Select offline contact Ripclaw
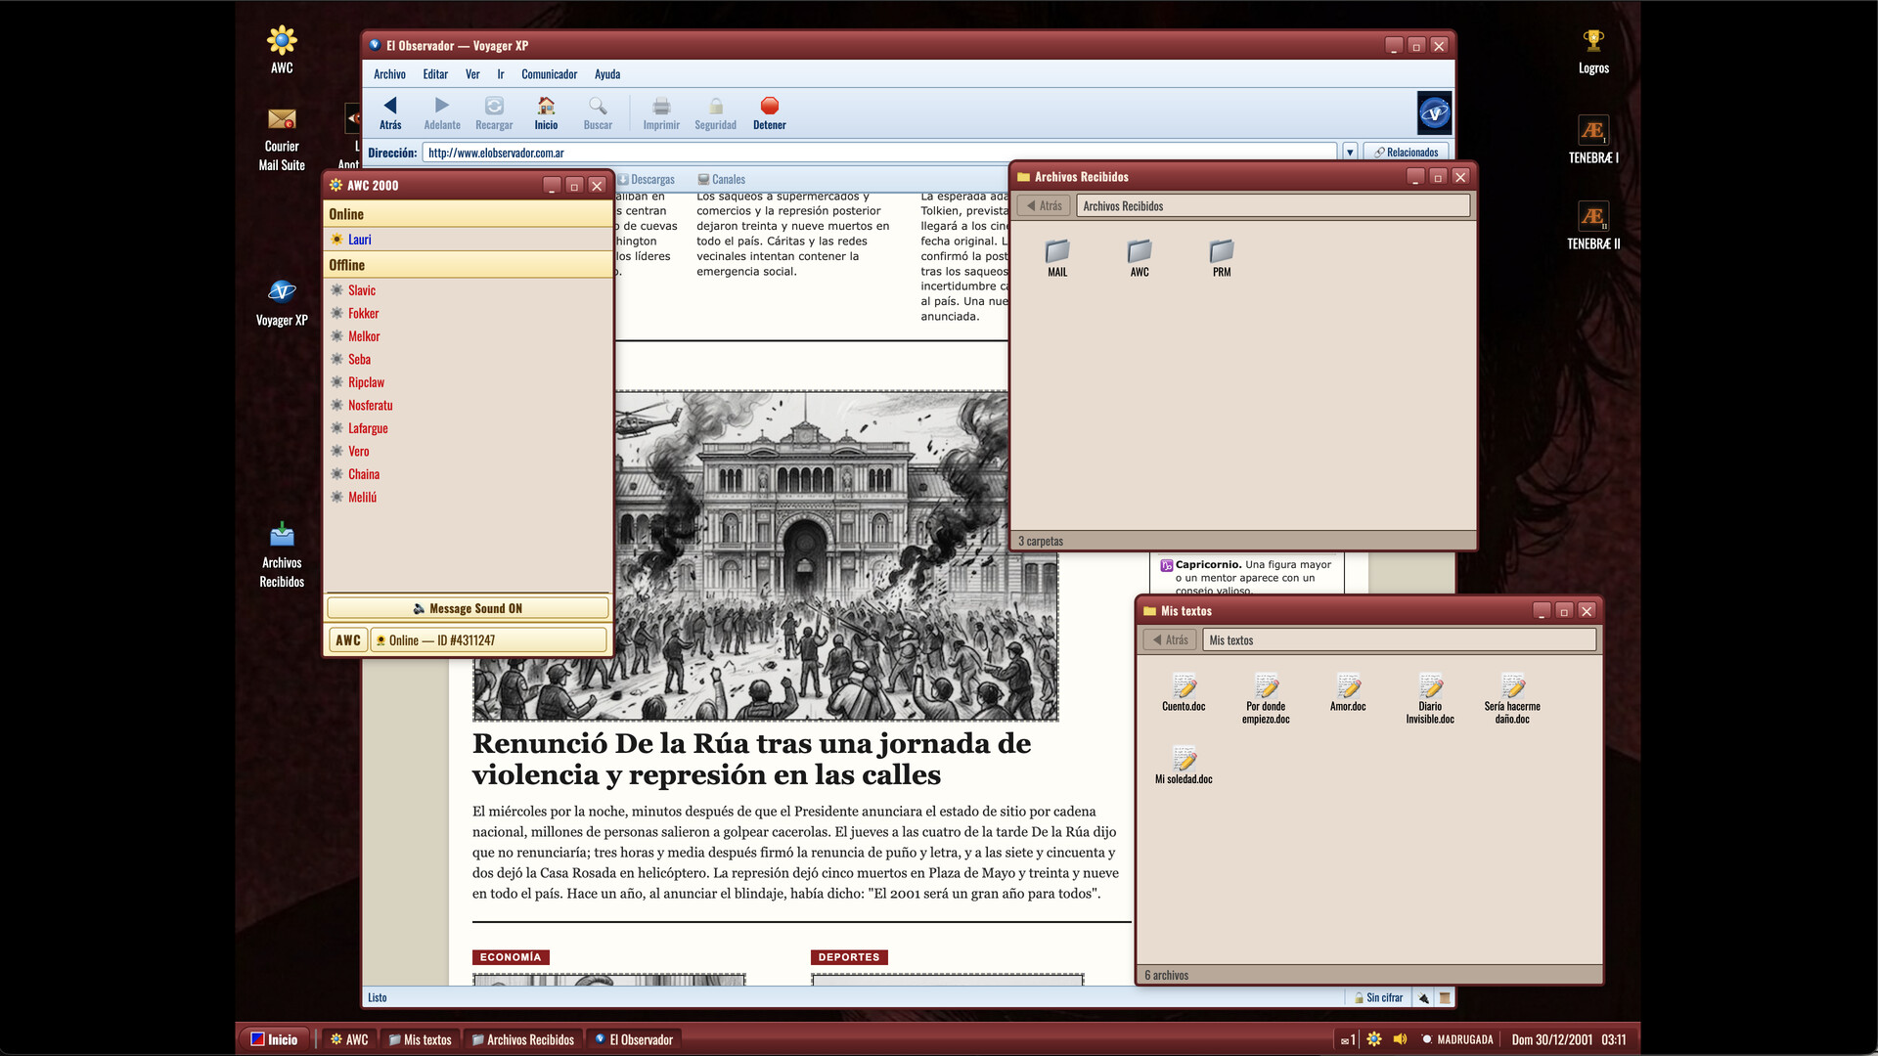The image size is (1878, 1056). coord(468,382)
